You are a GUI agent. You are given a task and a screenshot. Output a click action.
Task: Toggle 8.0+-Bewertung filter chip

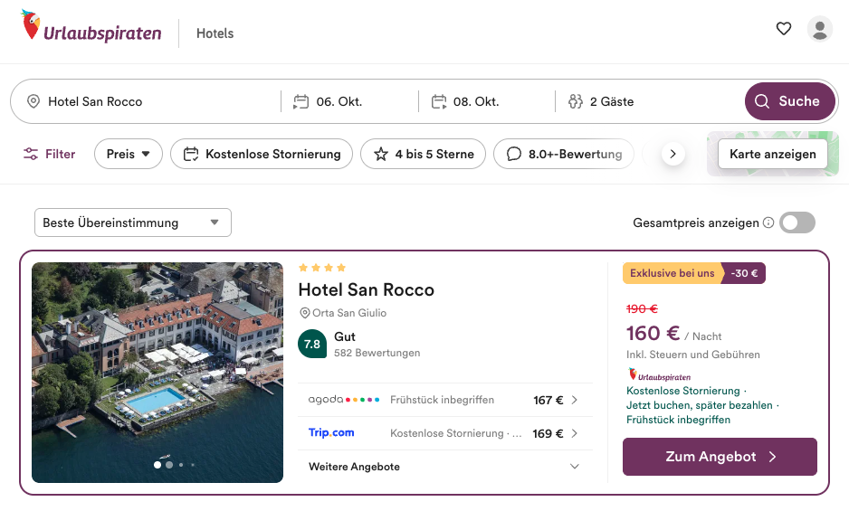tap(564, 154)
